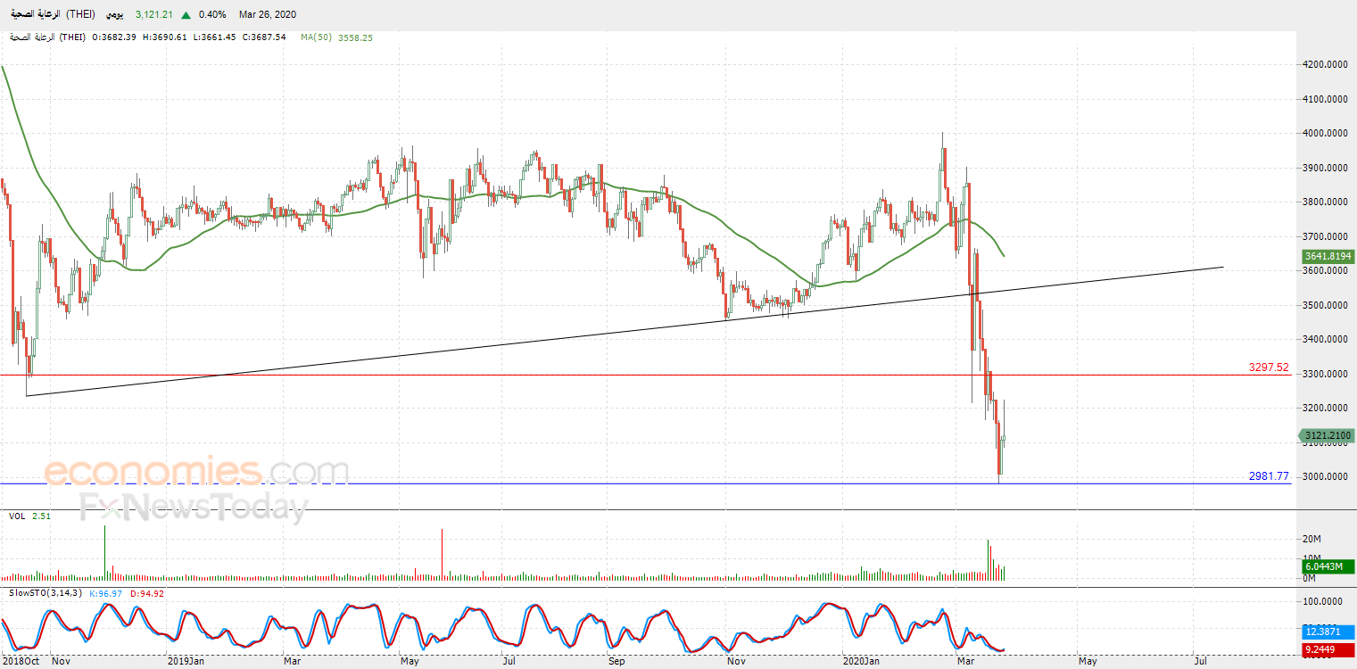Click the 4200.0000 price axis label
Viewport: 1357px width, 669px height.
click(x=1327, y=65)
